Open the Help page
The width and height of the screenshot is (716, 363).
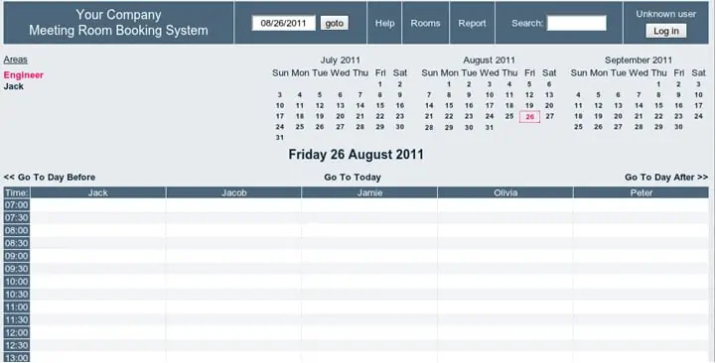pyautogui.click(x=384, y=23)
